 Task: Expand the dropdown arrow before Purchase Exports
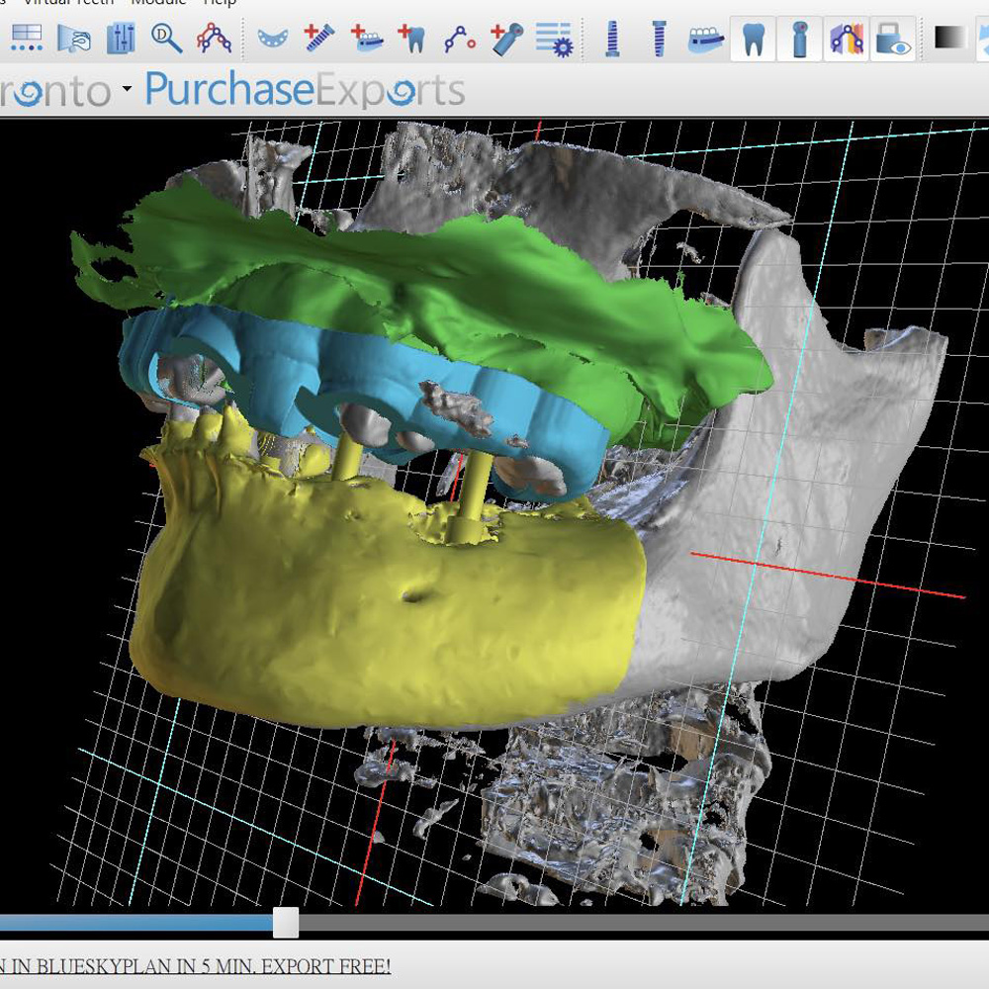(127, 90)
